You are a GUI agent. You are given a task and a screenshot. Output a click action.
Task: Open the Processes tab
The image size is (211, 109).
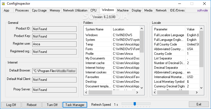(x=22, y=10)
